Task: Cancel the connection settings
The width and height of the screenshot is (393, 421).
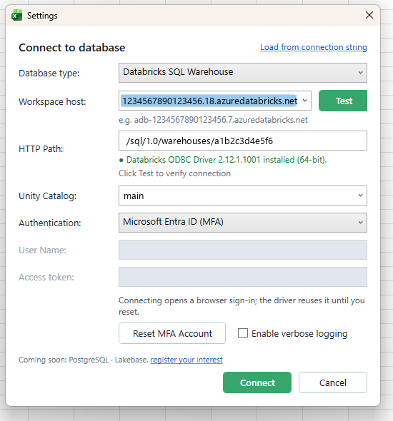Action: 333,382
